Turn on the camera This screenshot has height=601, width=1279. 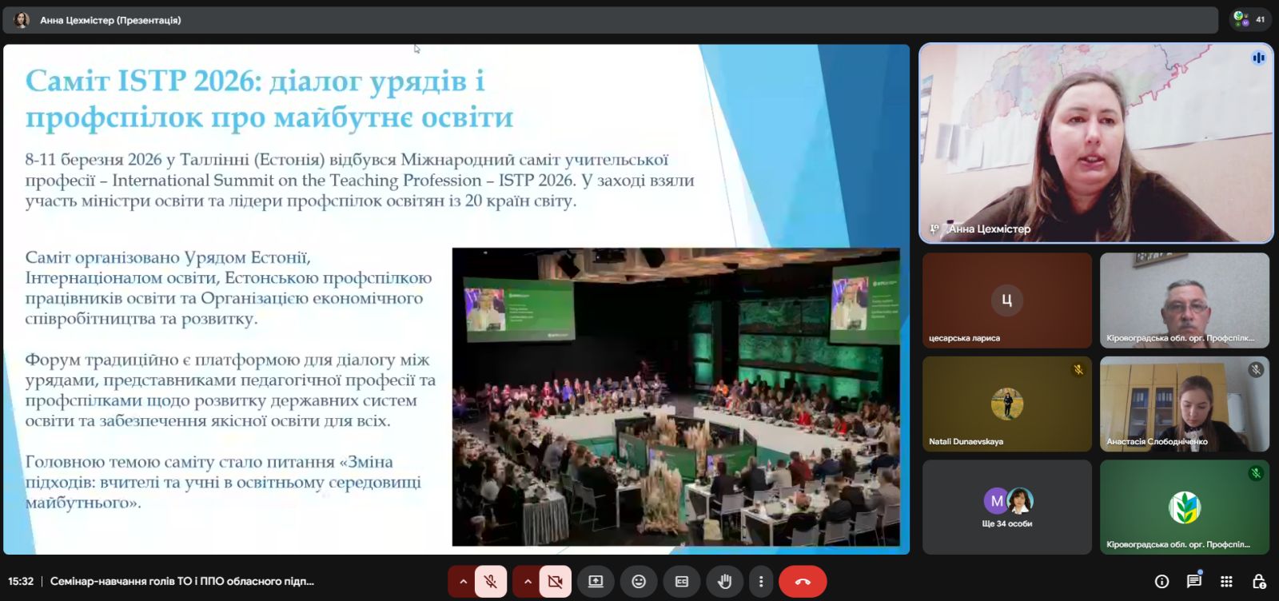[x=555, y=582]
